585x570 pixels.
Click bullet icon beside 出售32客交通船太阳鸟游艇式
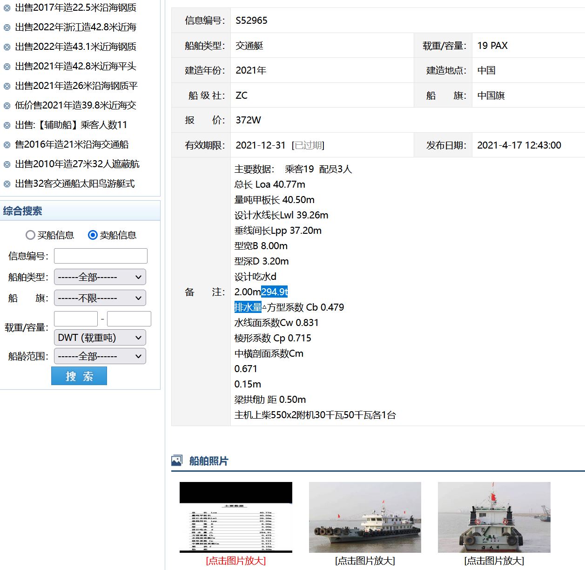tap(7, 184)
